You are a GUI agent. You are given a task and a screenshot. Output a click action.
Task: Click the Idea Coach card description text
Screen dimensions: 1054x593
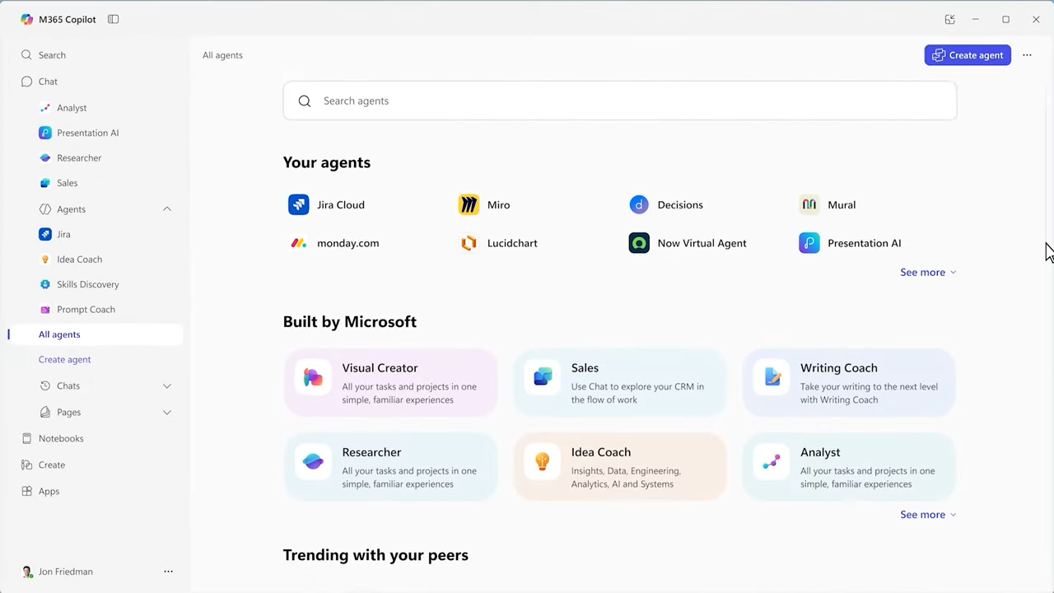tap(626, 478)
